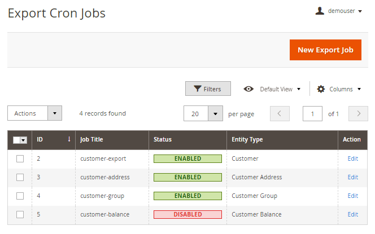Open Filters with the funnel icon

(197, 89)
